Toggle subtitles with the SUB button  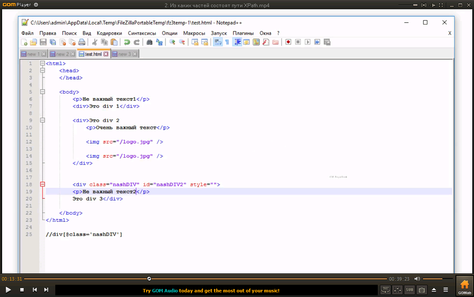pos(409,290)
